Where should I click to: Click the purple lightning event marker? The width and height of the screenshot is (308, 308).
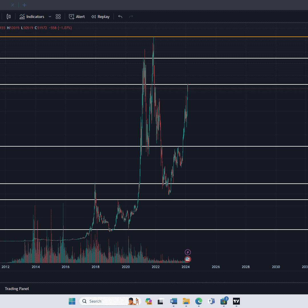coord(188,252)
